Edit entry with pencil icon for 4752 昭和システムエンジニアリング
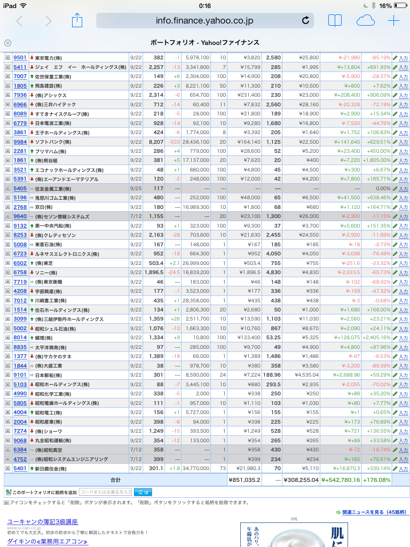This screenshot has height=547, width=410. (x=395, y=459)
